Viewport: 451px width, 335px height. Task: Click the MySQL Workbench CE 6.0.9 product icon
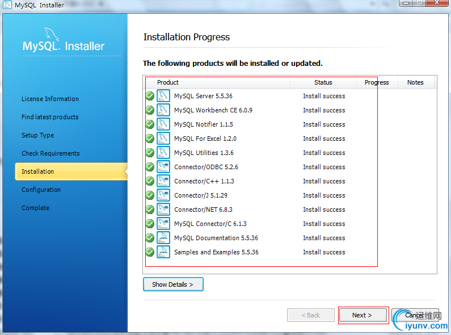click(x=163, y=110)
